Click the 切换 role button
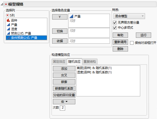Viewport: 157px width, 119px height. pyautogui.click(x=60, y=31)
